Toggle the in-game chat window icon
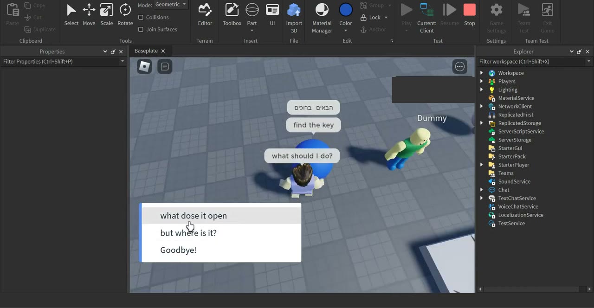Screen dimensions: 594x308 [165, 66]
